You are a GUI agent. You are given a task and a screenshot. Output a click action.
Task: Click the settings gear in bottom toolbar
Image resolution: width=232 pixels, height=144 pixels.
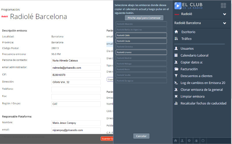pos(189,141)
